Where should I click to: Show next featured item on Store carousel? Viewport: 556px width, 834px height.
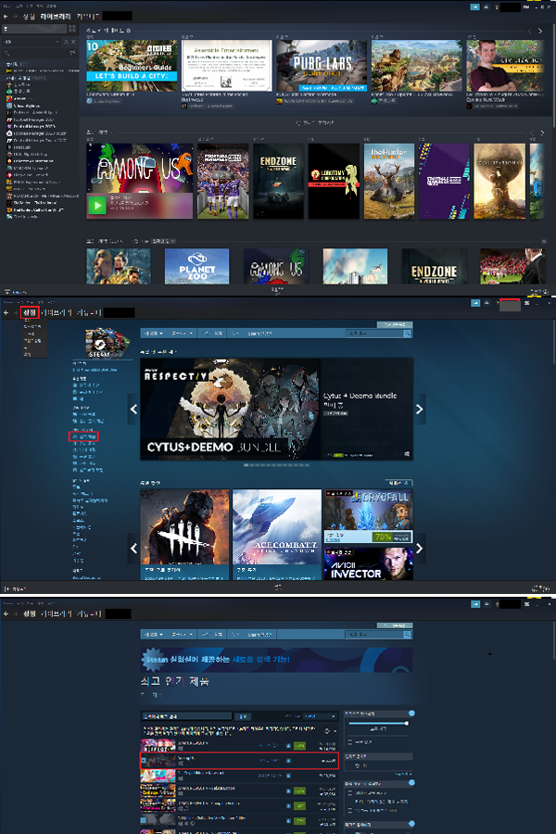click(419, 409)
